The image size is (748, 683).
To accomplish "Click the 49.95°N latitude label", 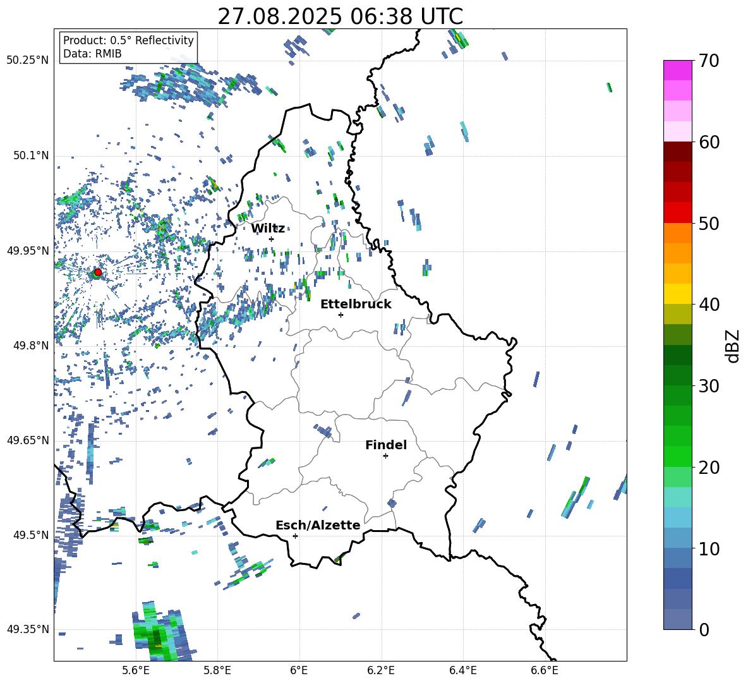I will click(28, 250).
